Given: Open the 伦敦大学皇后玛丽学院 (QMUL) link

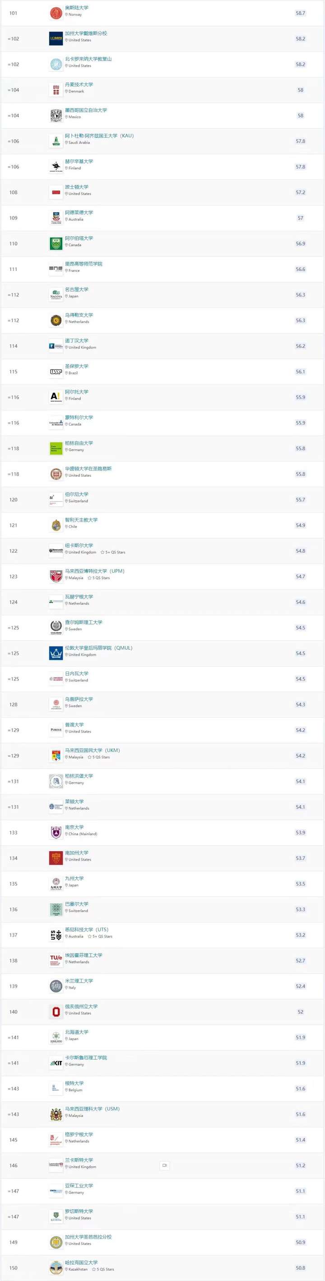Looking at the screenshot, I should click(x=98, y=648).
